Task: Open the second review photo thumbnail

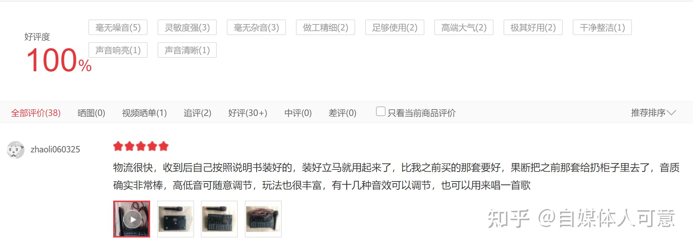Action: tap(176, 219)
